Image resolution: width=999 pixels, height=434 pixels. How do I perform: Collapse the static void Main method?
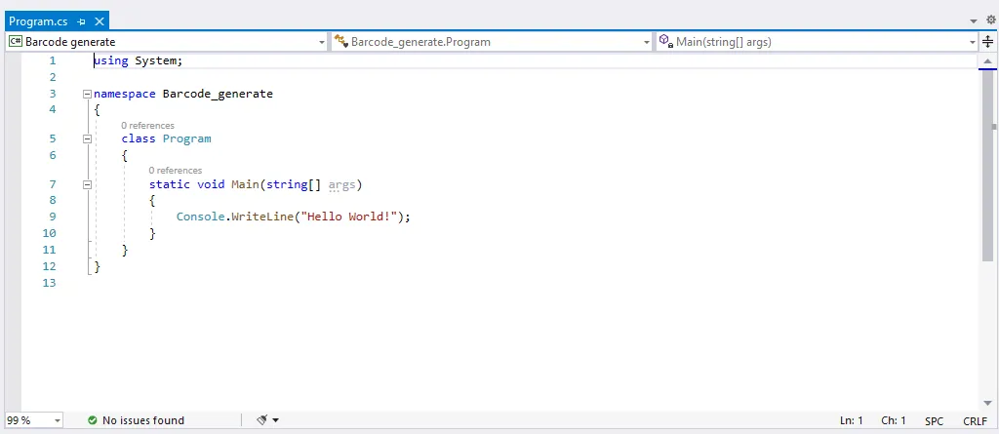[x=87, y=184]
